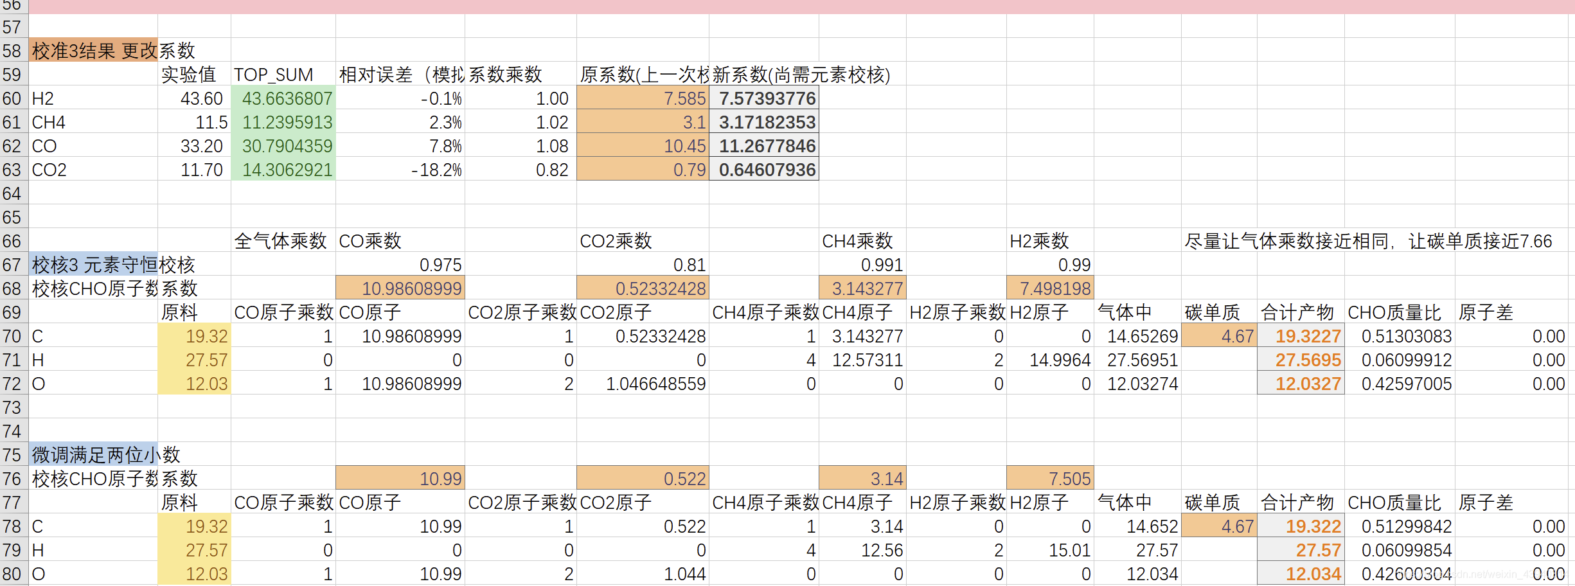Select orange total 19.322 in row 78

[1301, 526]
